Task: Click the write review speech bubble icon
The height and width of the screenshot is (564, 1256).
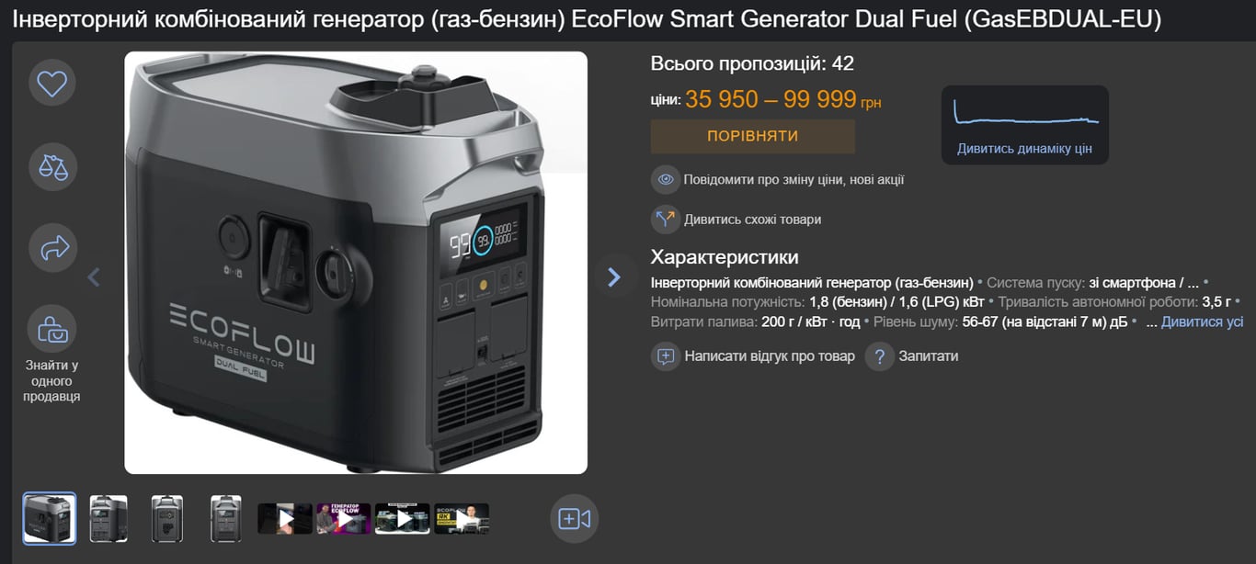Action: pos(666,356)
